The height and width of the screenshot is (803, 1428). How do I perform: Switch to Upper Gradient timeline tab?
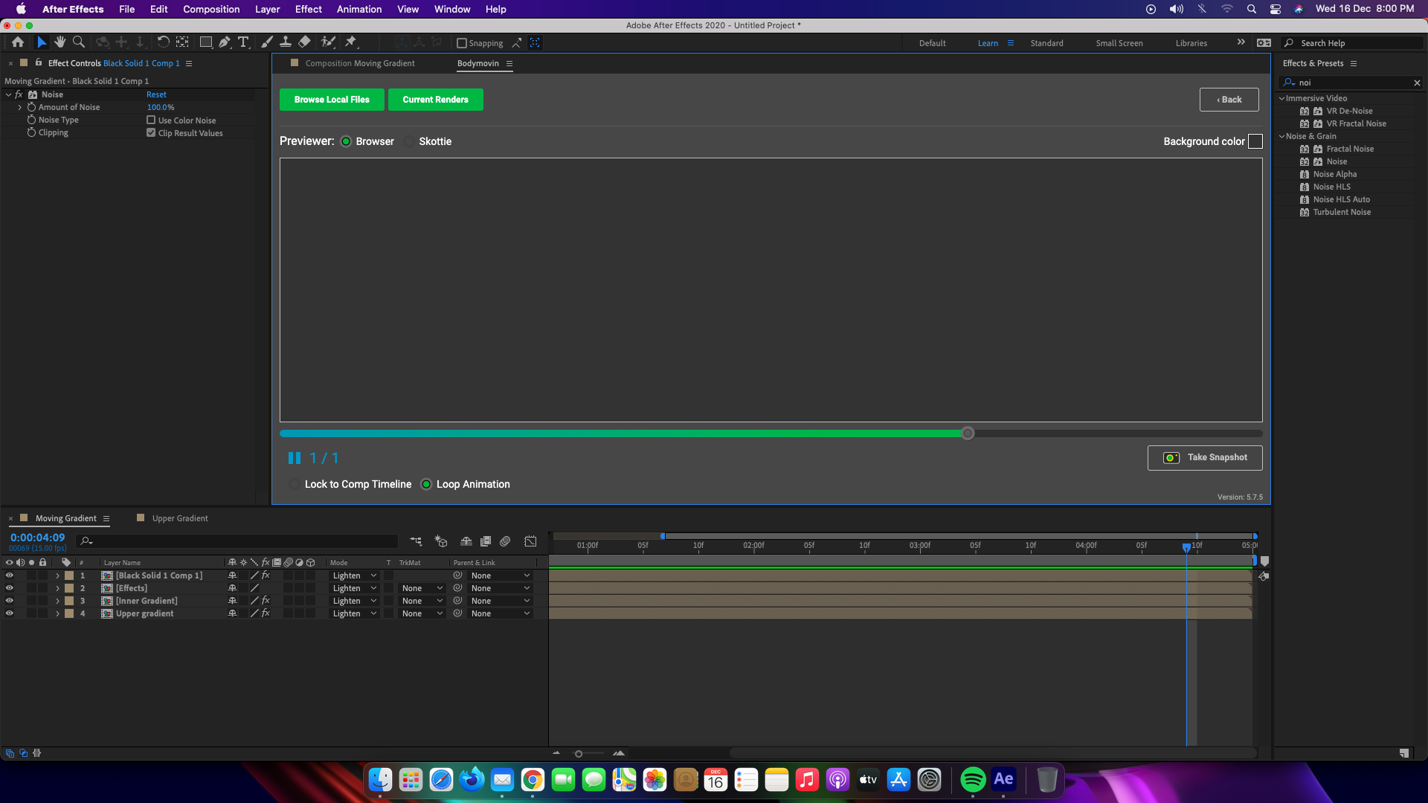pos(180,518)
